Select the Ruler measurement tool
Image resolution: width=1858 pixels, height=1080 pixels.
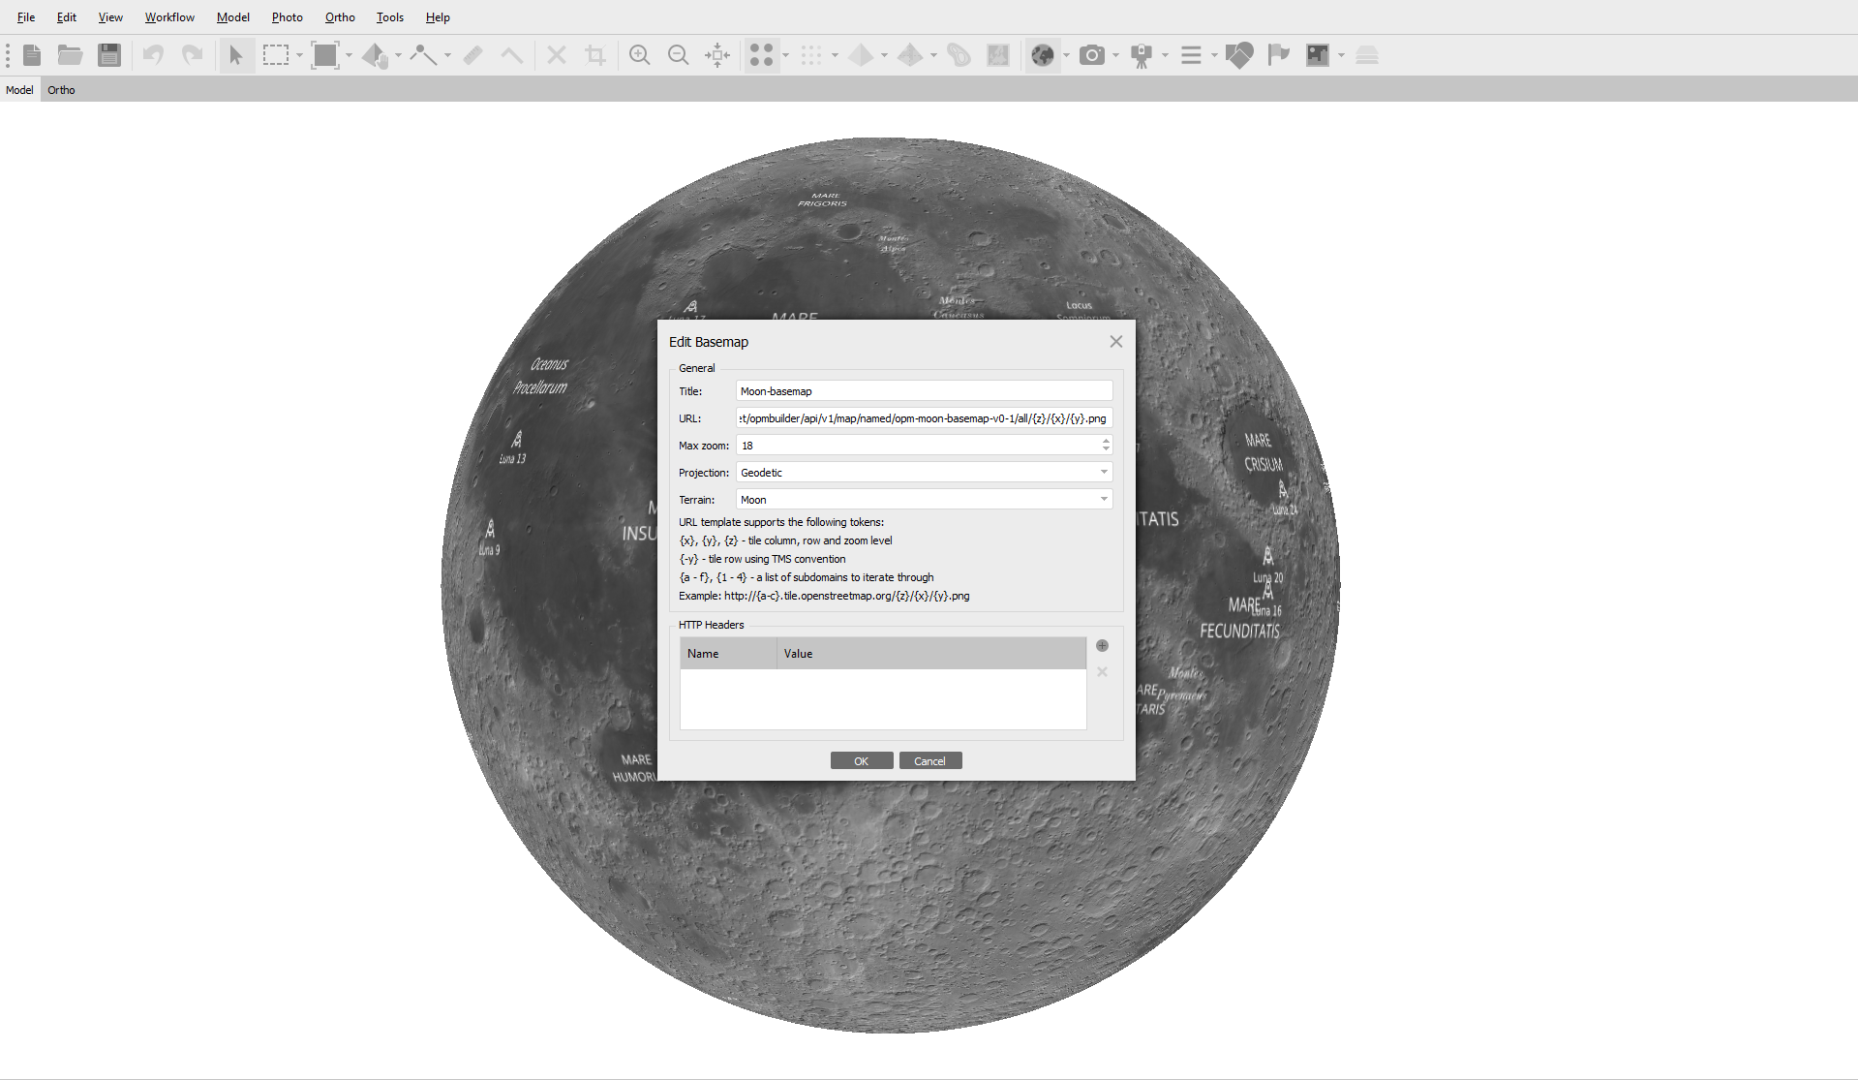(x=473, y=55)
